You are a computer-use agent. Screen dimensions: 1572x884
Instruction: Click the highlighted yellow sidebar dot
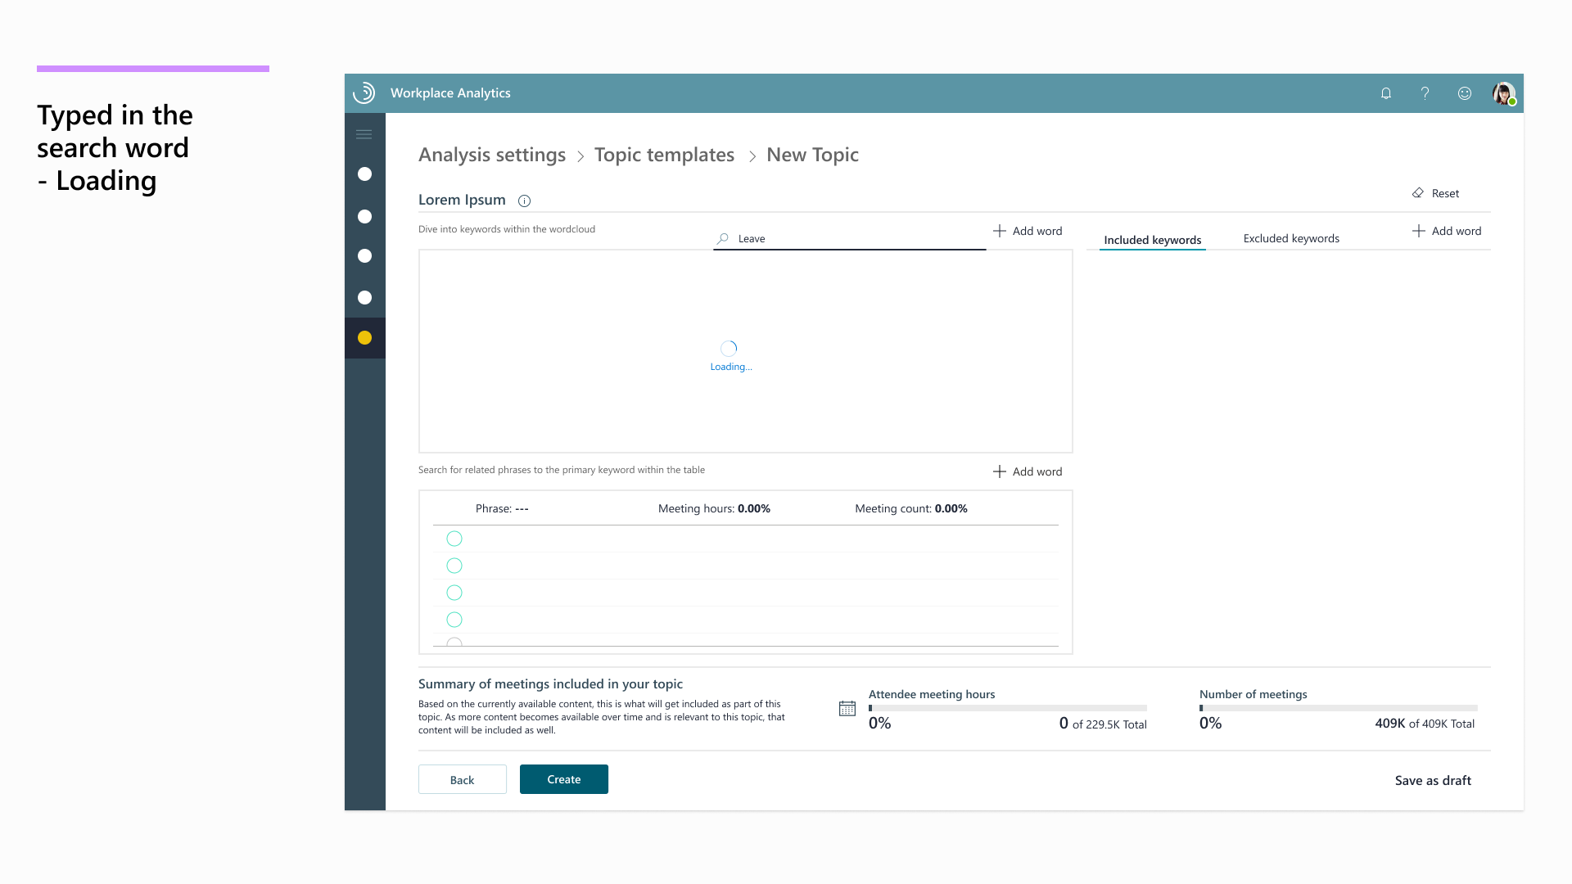[365, 338]
